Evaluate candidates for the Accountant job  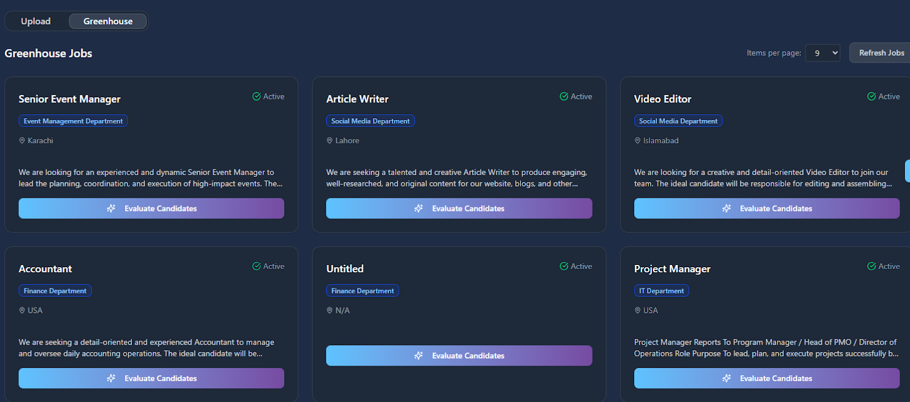(151, 378)
